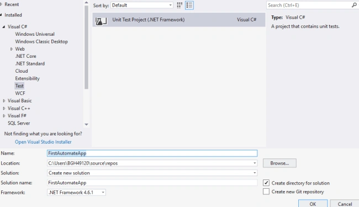Select the Visual C++ label
This screenshot has width=359, height=207.
(19, 108)
